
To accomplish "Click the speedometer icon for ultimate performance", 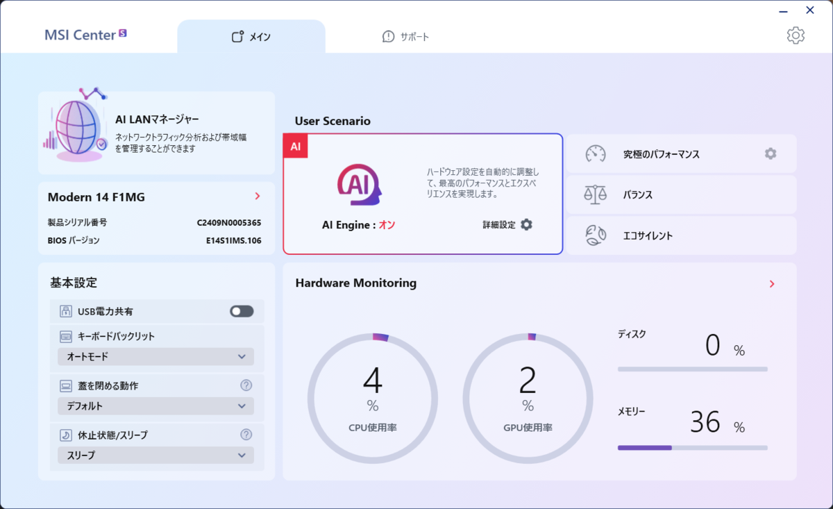I will point(595,154).
